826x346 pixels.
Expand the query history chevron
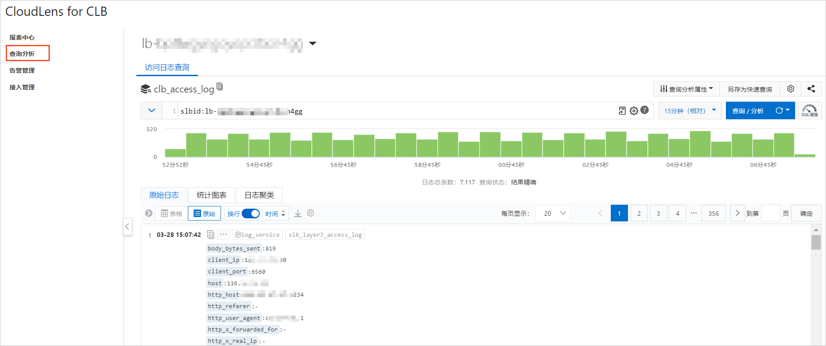(x=152, y=110)
